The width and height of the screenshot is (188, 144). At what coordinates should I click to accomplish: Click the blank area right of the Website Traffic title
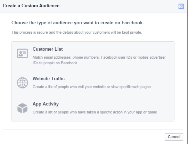119,79
